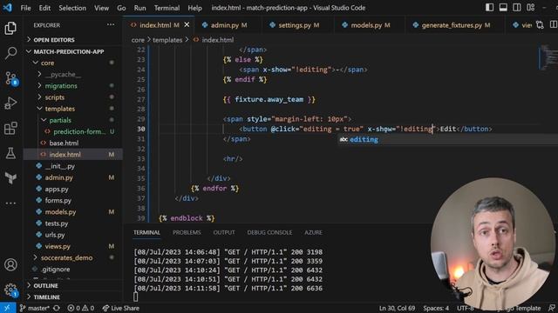Open the Explorer view in activity bar
558x313 pixels.
coord(10,28)
